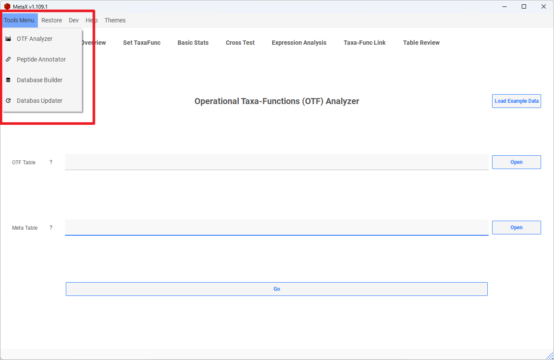Open the Restore menu
554x360 pixels.
(x=52, y=20)
